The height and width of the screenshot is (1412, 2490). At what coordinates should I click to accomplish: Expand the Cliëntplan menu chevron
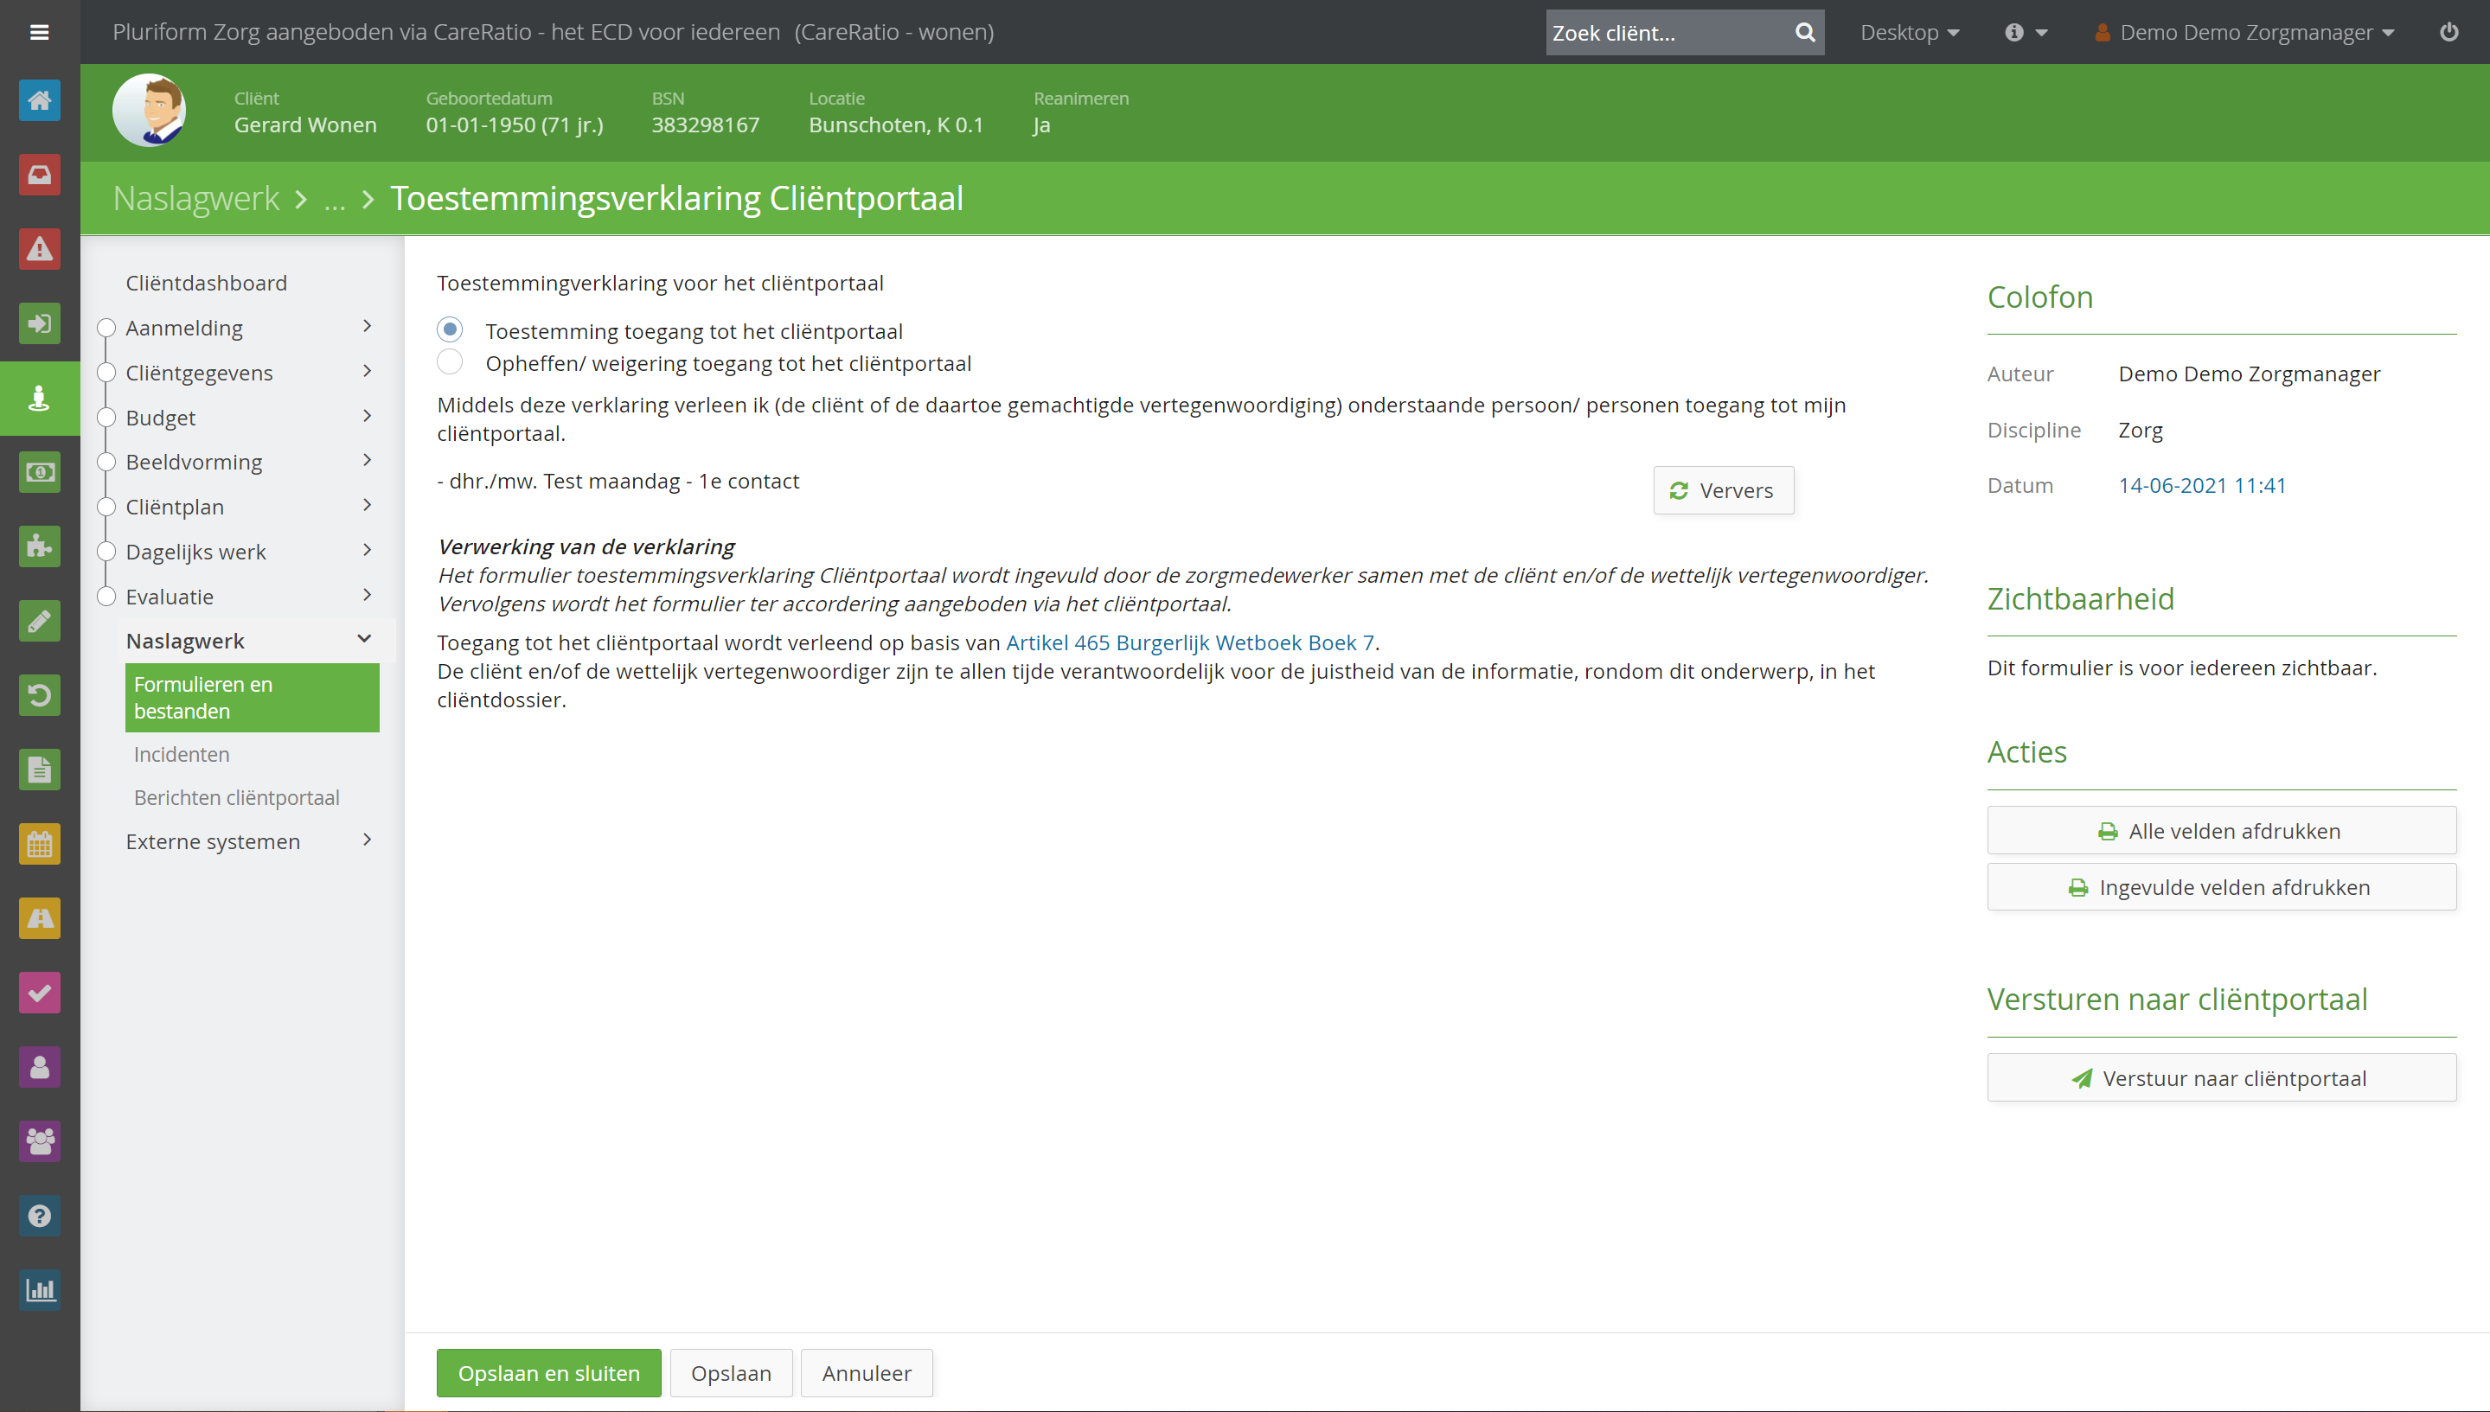pyautogui.click(x=367, y=505)
